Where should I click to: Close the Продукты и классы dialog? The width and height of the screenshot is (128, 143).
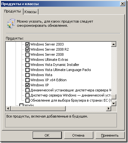(x=123, y=4)
